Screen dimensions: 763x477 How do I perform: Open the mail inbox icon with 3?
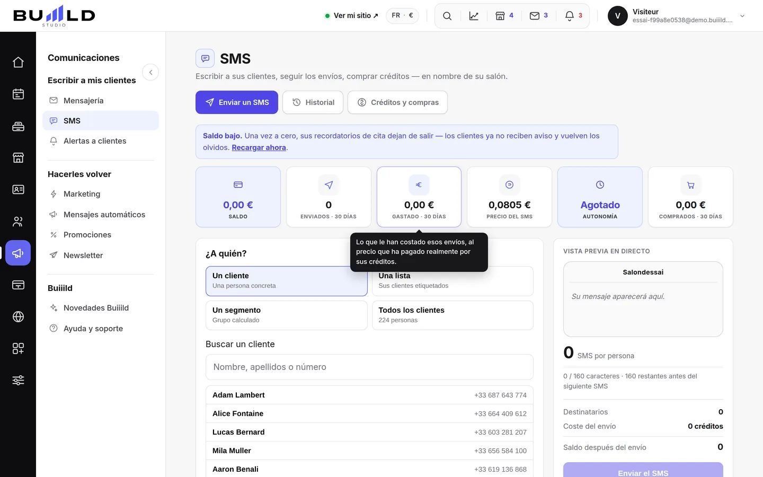click(538, 16)
